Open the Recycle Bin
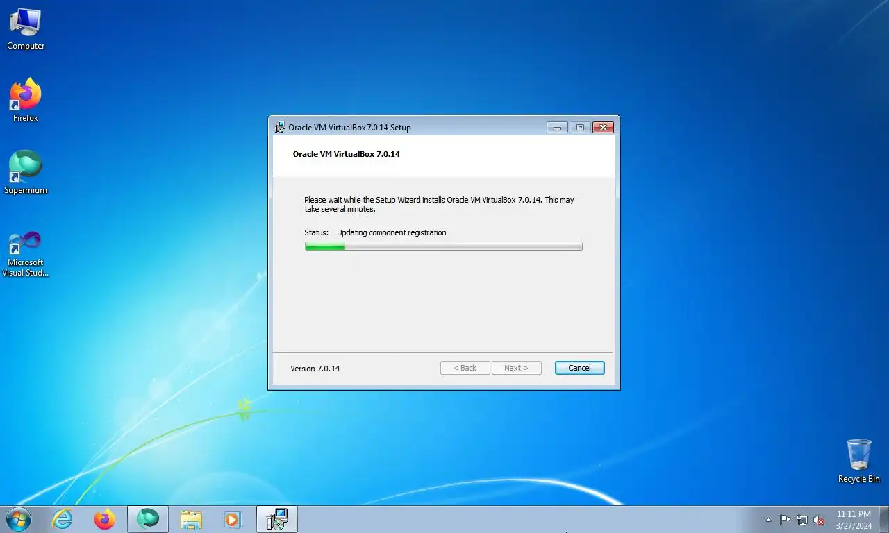This screenshot has width=889, height=533. click(x=858, y=462)
